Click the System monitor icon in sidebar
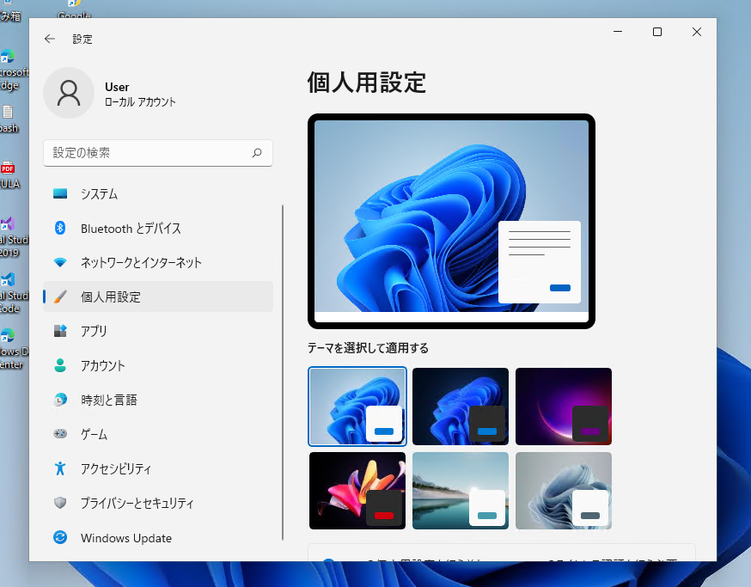751x587 pixels. [x=60, y=194]
